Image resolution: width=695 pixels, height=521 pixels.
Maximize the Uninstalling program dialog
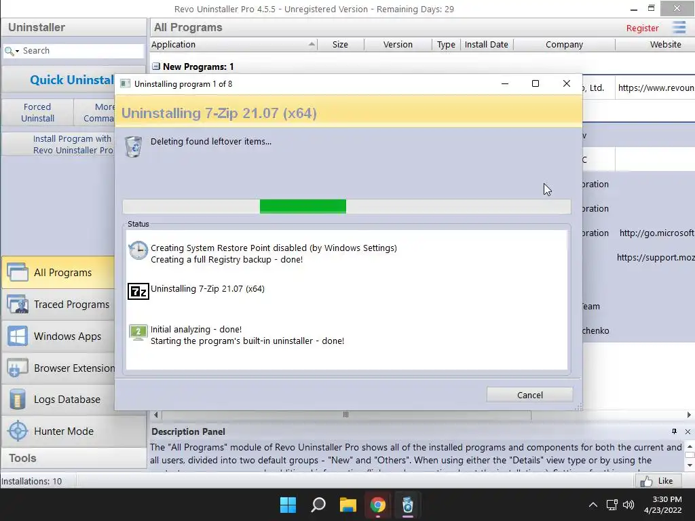point(536,83)
